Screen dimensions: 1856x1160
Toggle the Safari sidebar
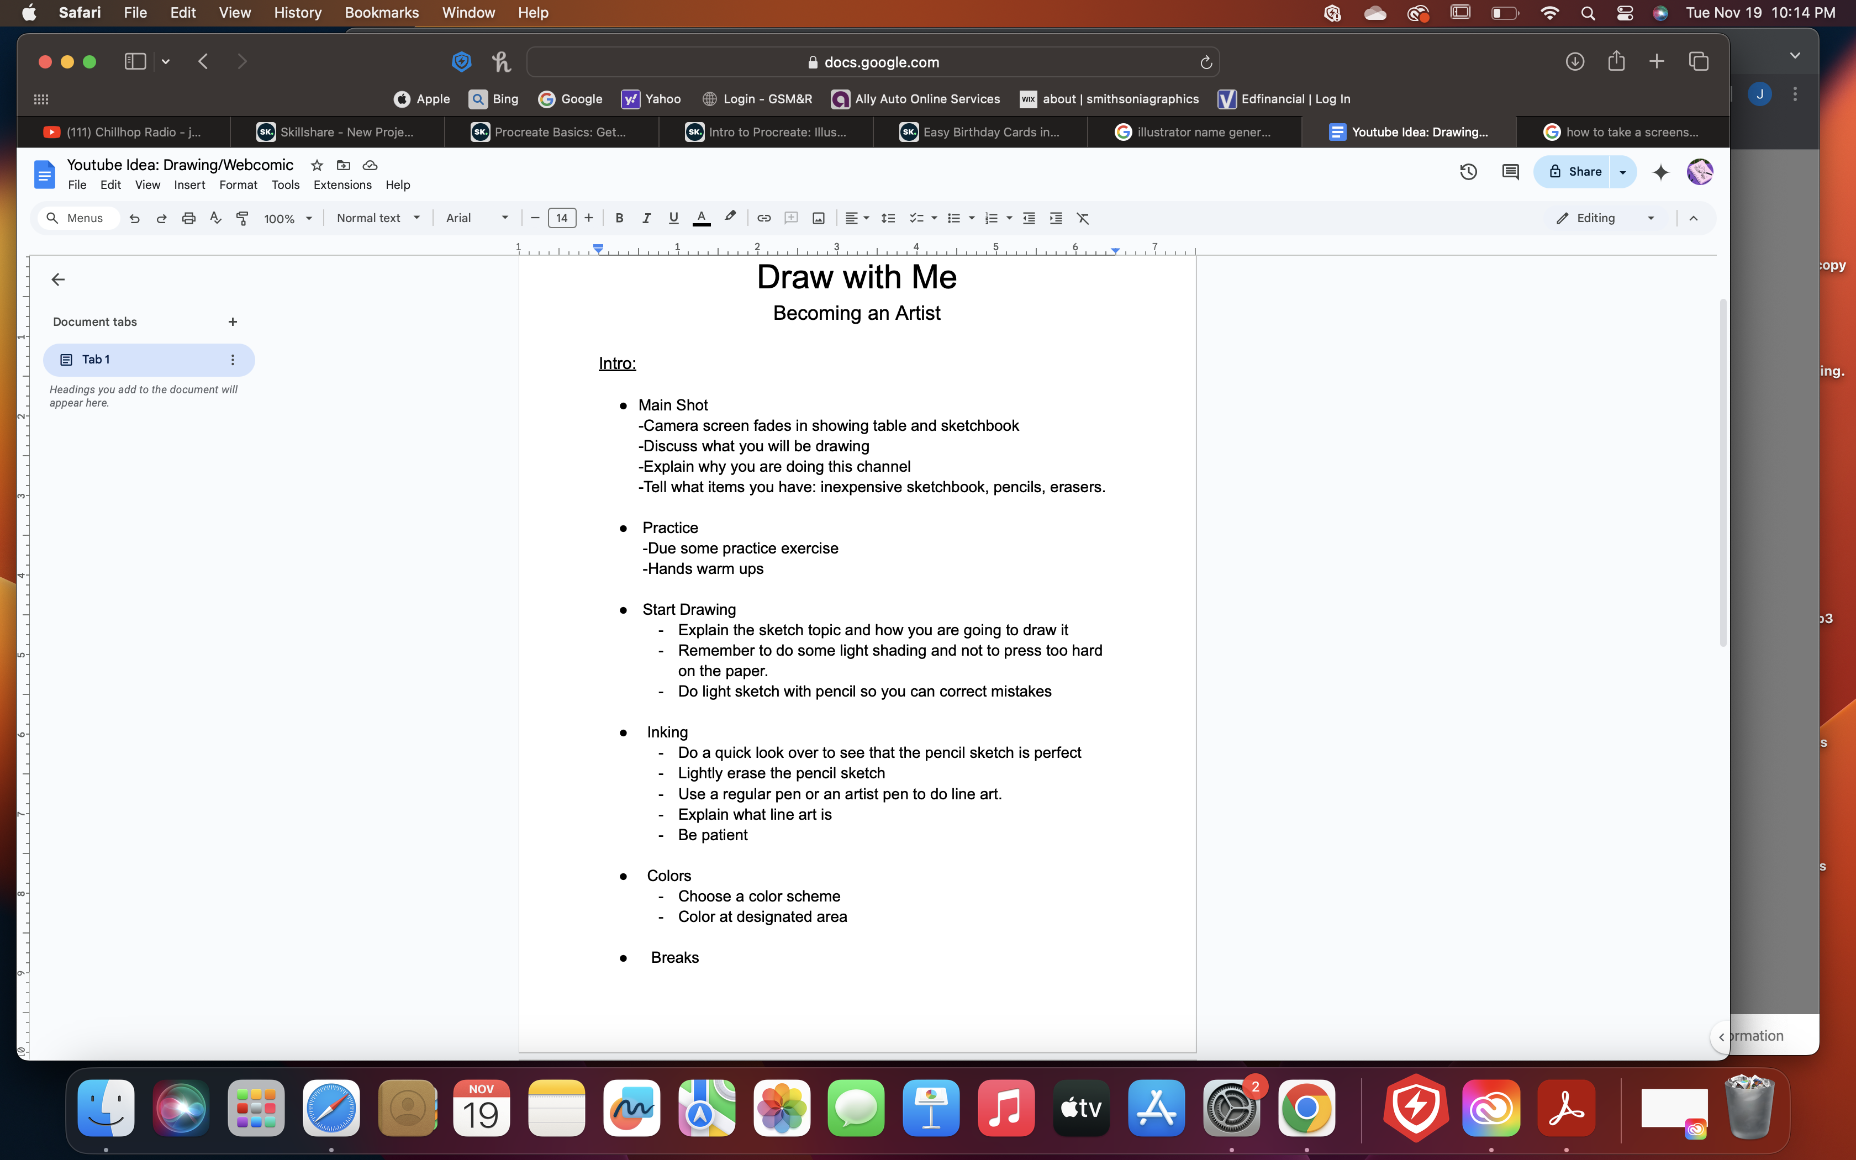(x=135, y=61)
